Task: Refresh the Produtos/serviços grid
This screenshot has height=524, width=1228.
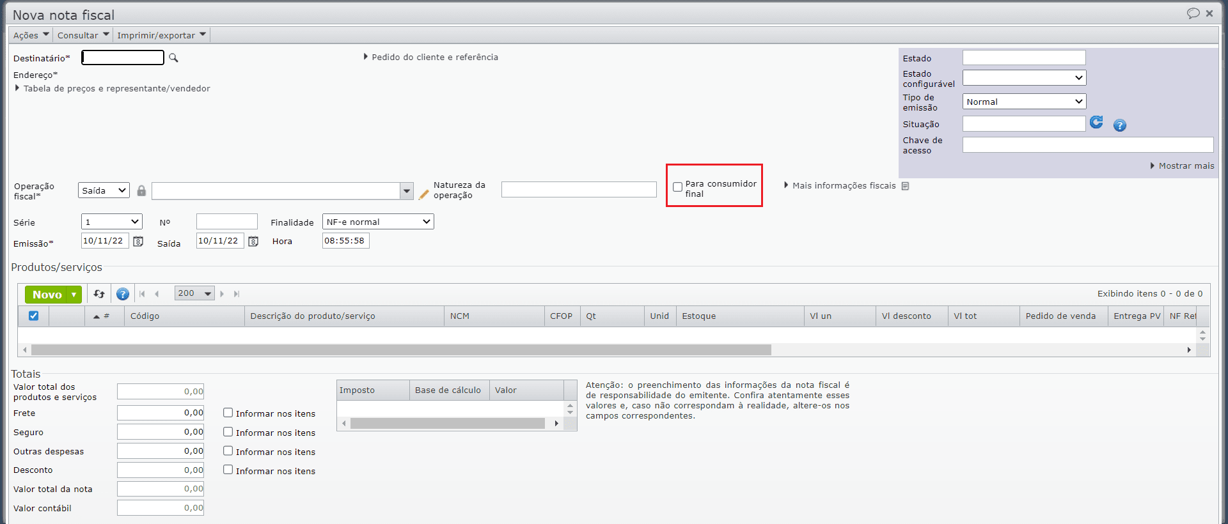Action: point(99,294)
